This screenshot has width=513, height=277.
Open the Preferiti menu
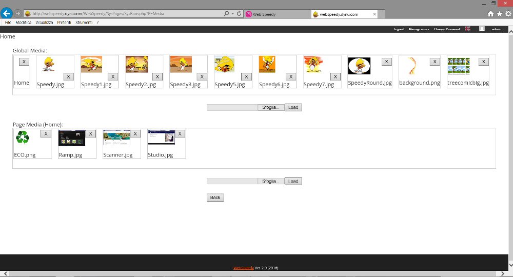tap(64, 23)
